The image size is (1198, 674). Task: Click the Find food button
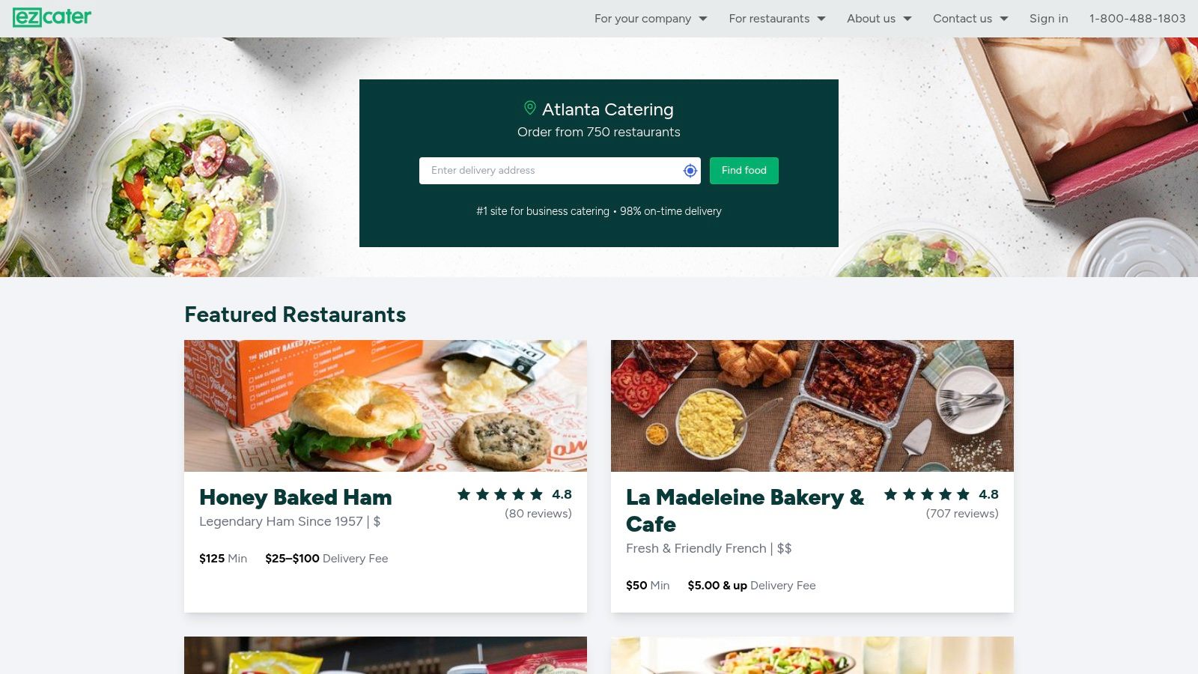[x=744, y=171]
